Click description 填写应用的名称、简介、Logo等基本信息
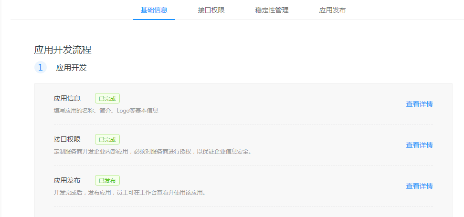Screen dimensions: 464x217 pyautogui.click(x=106, y=111)
